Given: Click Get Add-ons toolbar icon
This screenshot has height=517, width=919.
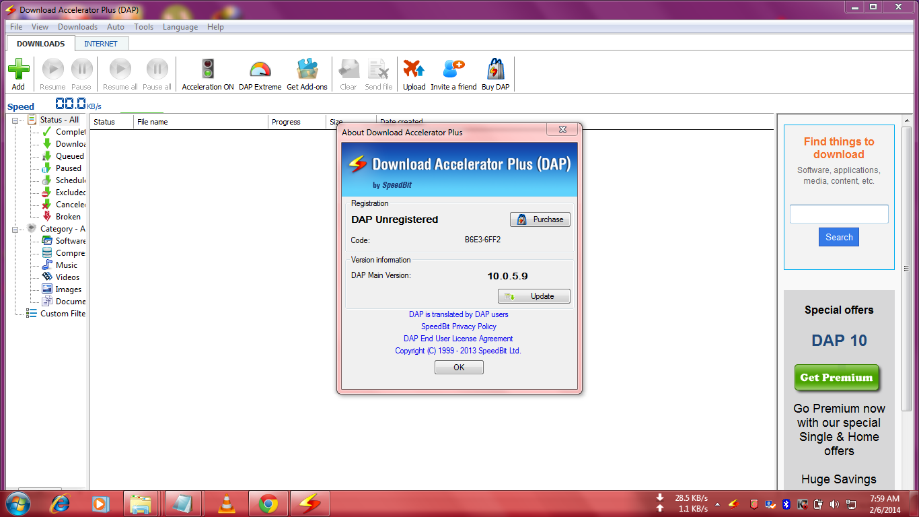Looking at the screenshot, I should [306, 69].
